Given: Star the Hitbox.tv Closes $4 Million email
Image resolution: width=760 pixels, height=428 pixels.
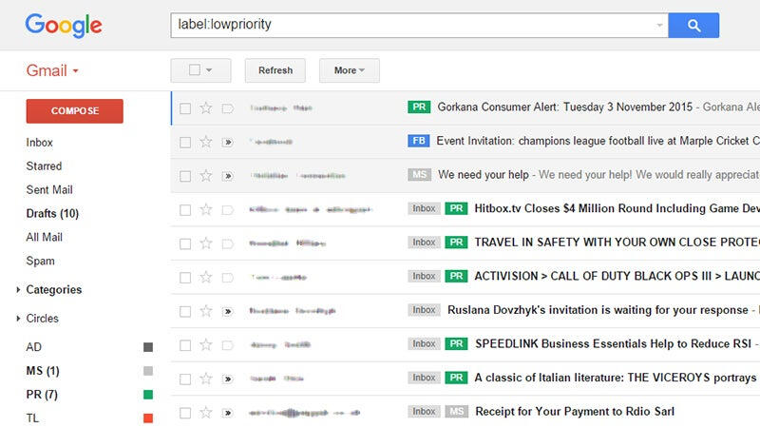Looking at the screenshot, I should point(206,209).
